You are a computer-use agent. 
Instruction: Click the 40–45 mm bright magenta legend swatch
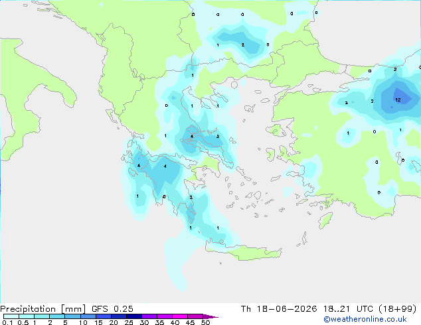pos(180,316)
